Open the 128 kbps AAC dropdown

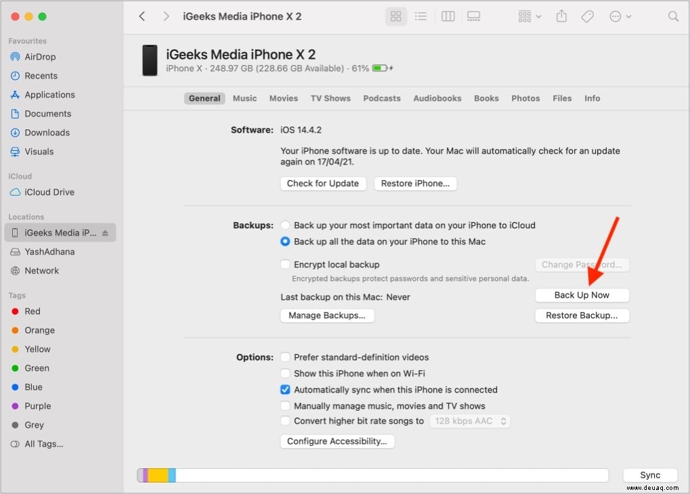click(x=470, y=421)
